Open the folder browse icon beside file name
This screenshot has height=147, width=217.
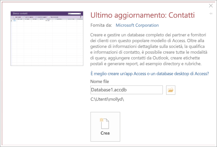[x=171, y=90]
